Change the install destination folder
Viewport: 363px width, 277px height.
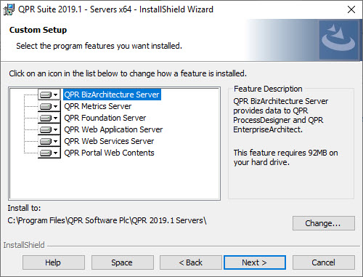[x=324, y=223]
